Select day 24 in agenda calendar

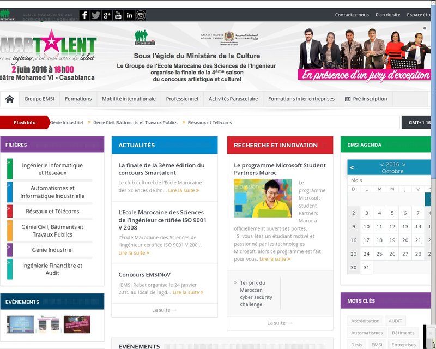coord(366,254)
